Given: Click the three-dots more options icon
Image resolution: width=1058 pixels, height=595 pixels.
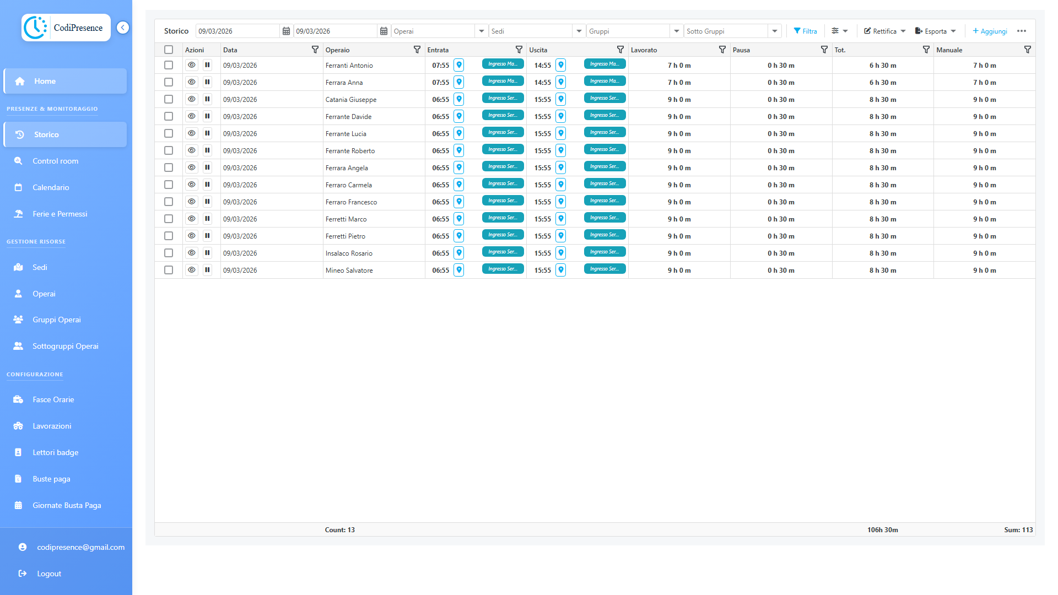Looking at the screenshot, I should point(1022,31).
